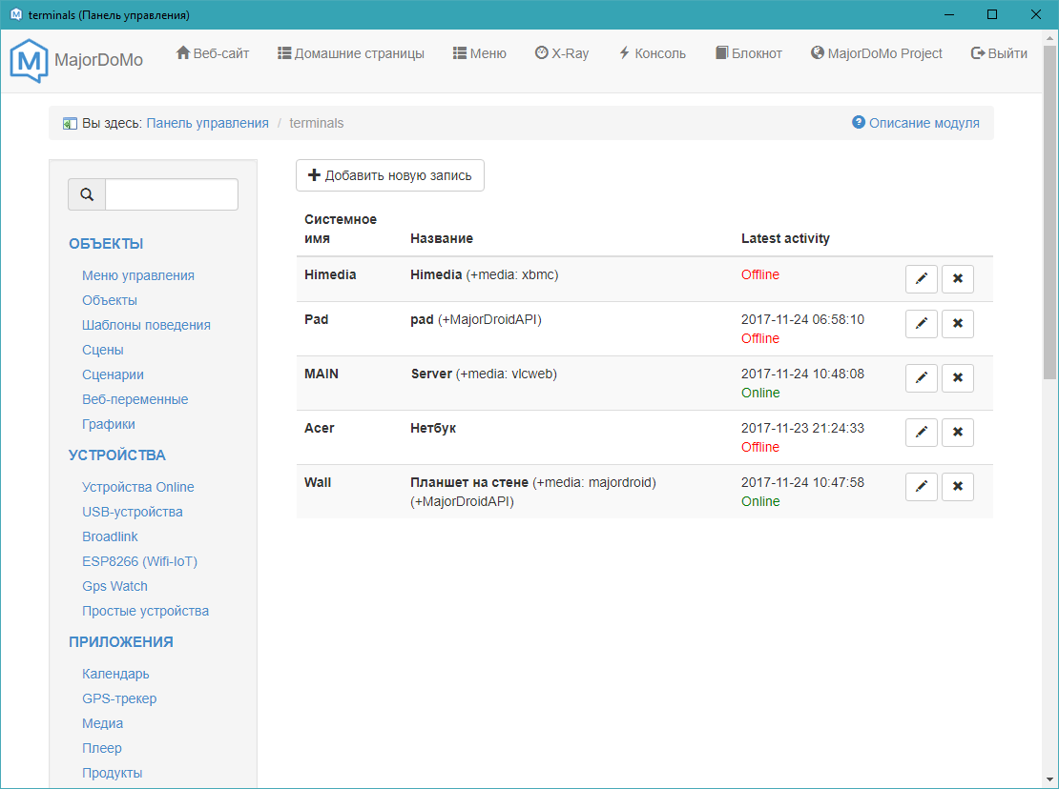Click the MajorDoMo logo icon

coord(29,60)
